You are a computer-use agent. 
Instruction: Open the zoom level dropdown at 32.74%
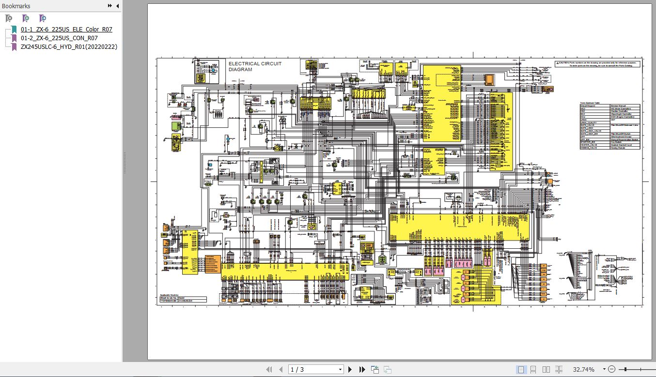(604, 369)
